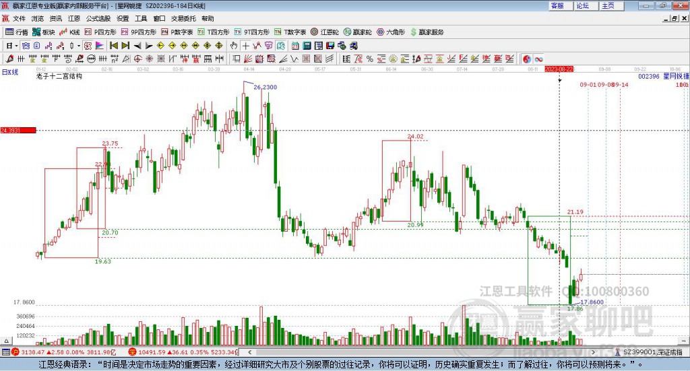Open the 公式选股 menu
Screen dimensions: 690x371
(x=98, y=18)
